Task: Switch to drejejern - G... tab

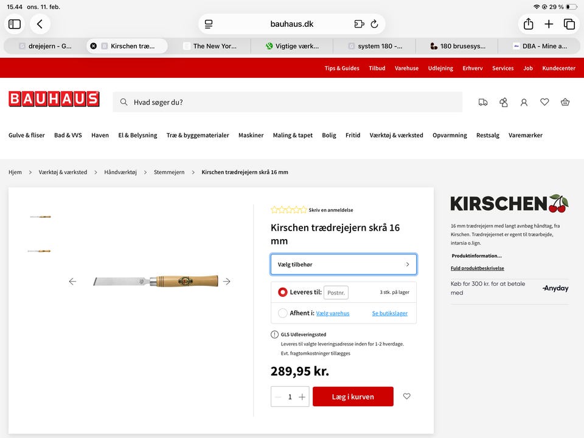Action: 46,46
